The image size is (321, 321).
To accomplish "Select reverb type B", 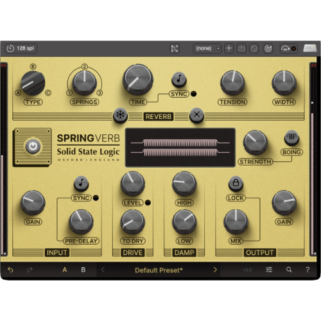I will click(33, 67).
